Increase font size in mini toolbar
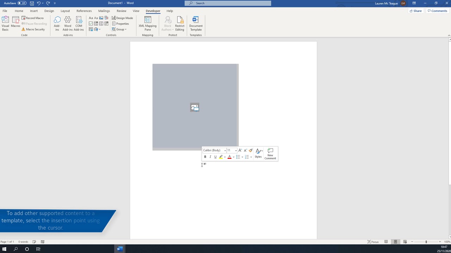 tap(240, 150)
